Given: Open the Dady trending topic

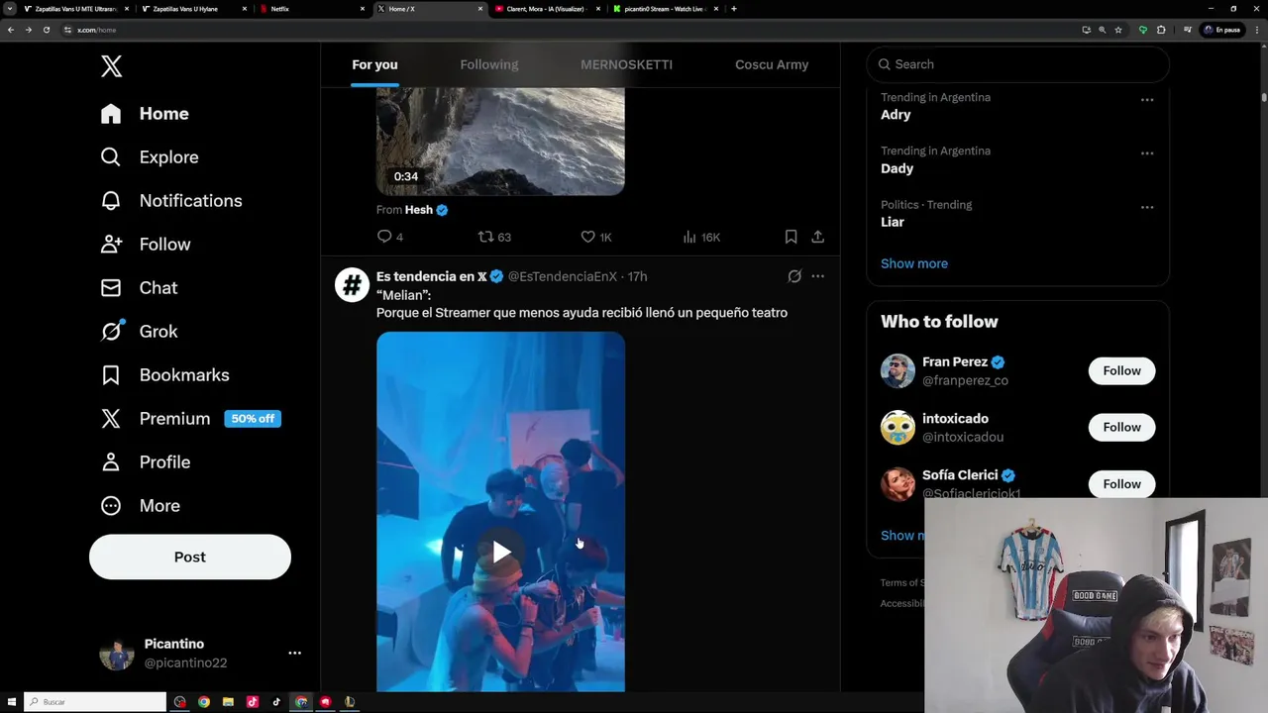Looking at the screenshot, I should [898, 168].
